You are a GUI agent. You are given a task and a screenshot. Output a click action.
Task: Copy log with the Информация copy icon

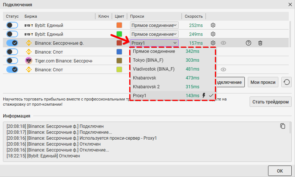(x=283, y=126)
